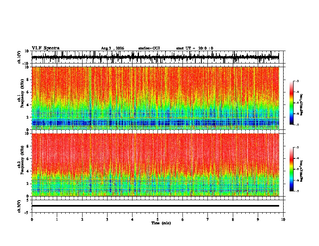Click the flat black ch.3 voltage trace
The width and height of the screenshot is (319, 246).
[155, 206]
